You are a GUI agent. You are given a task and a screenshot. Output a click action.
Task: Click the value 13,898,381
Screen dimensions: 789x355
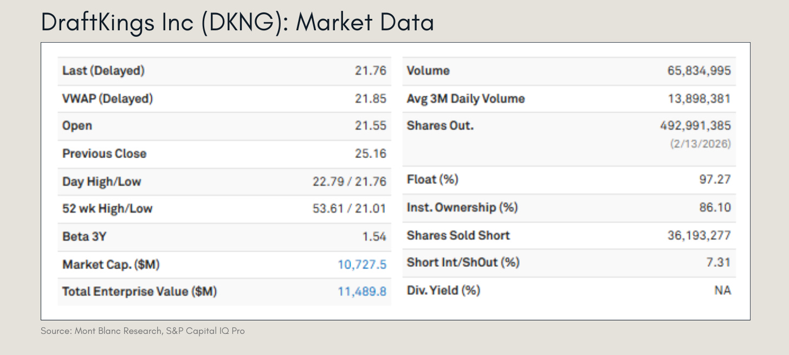click(699, 99)
